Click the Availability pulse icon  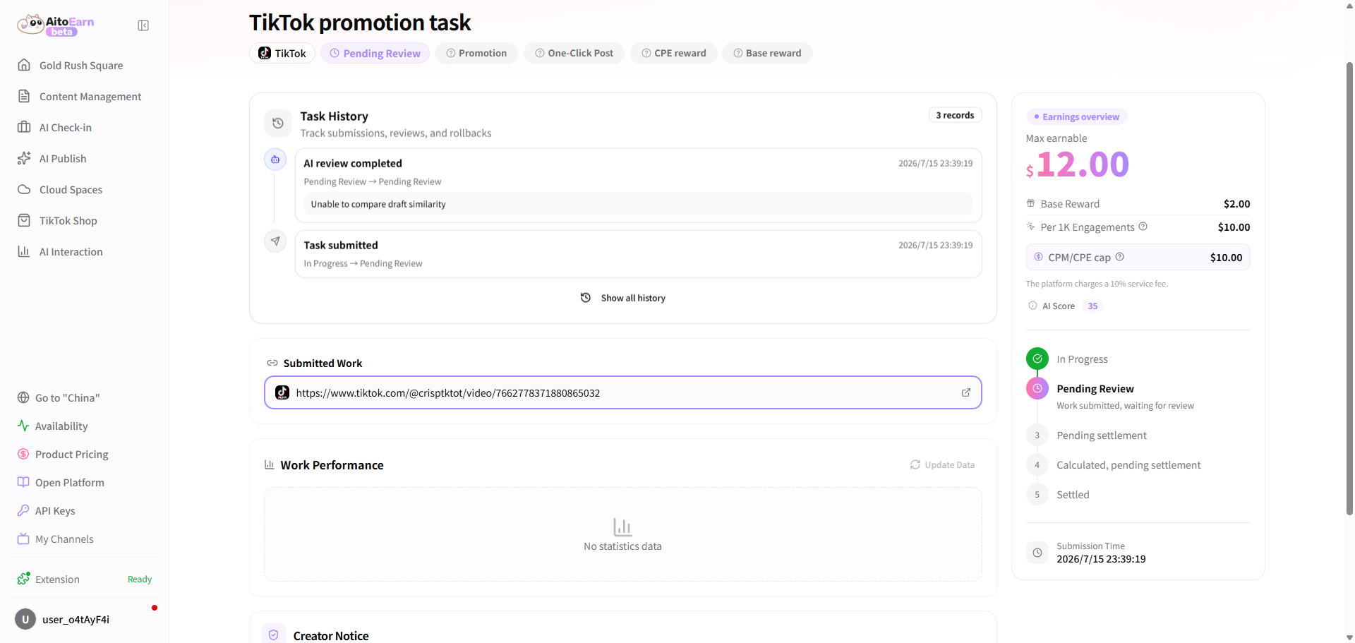(23, 426)
